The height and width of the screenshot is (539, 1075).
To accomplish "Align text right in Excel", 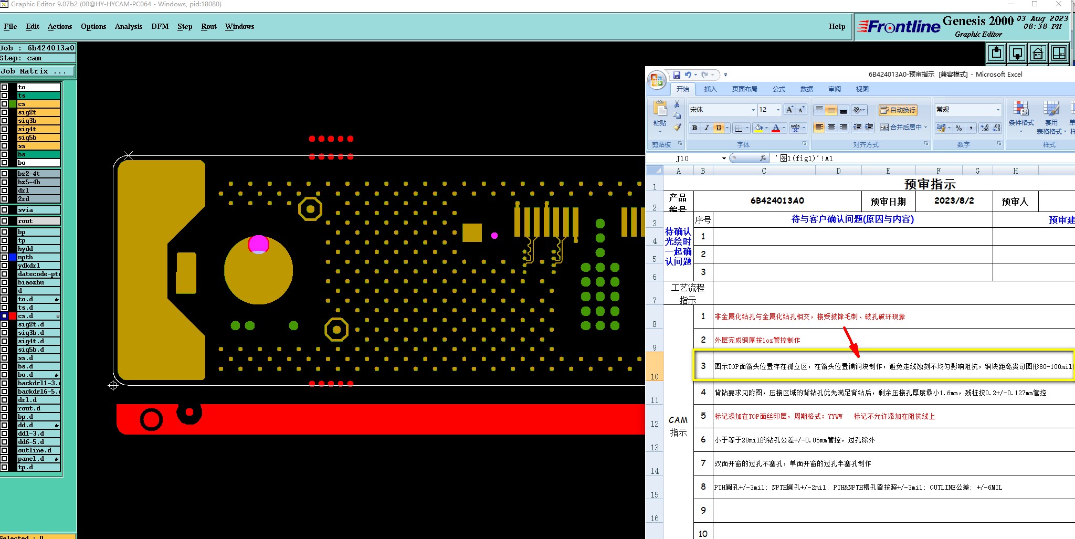I will click(843, 128).
